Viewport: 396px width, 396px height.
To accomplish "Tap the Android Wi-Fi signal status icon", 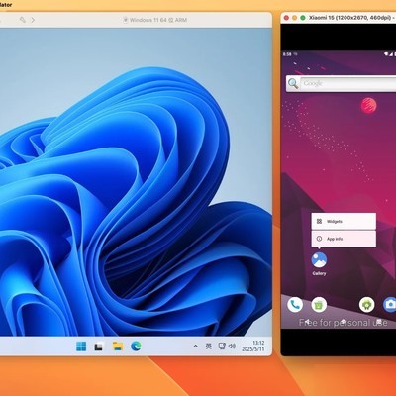I will point(386,54).
